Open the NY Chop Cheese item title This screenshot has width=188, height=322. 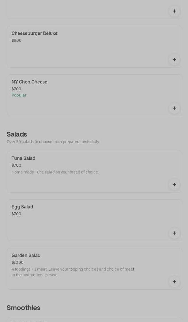29,82
